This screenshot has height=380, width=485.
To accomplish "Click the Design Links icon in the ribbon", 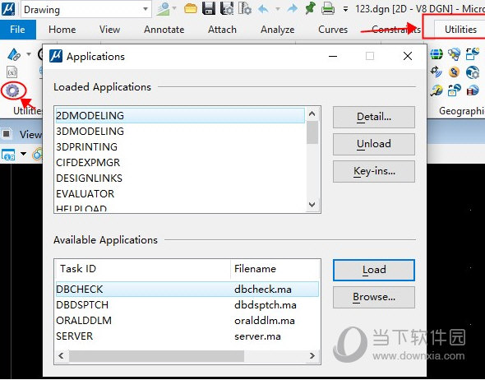I will [14, 54].
